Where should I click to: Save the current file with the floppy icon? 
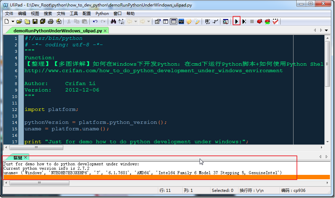[35, 21]
